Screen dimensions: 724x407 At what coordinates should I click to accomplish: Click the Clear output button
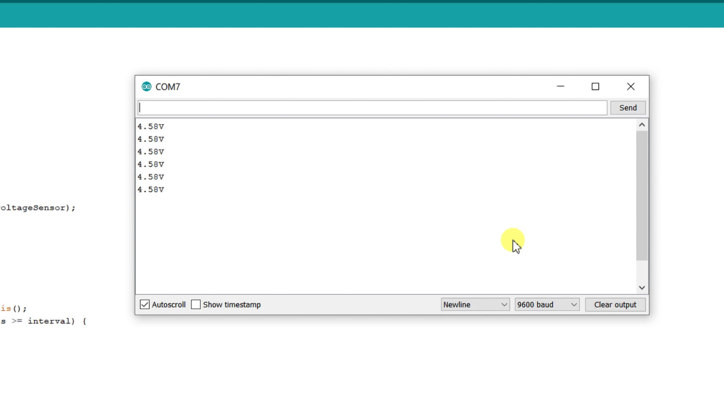[x=615, y=305]
